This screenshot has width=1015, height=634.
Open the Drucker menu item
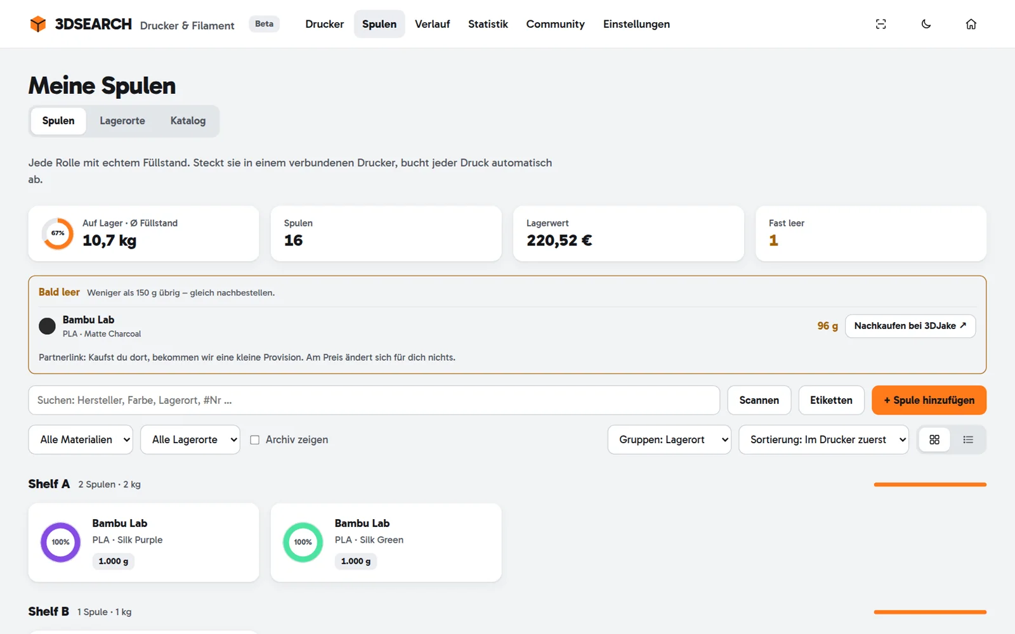[x=325, y=24]
